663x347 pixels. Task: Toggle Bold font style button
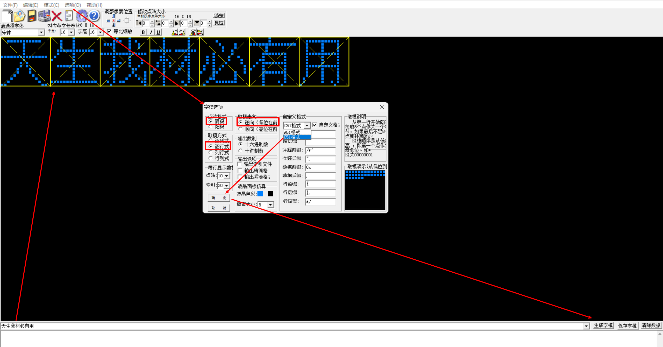coord(143,32)
